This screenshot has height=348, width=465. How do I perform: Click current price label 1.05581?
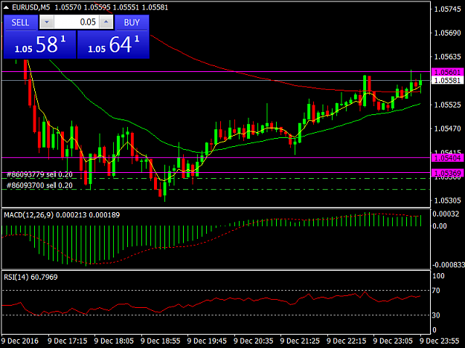click(447, 80)
